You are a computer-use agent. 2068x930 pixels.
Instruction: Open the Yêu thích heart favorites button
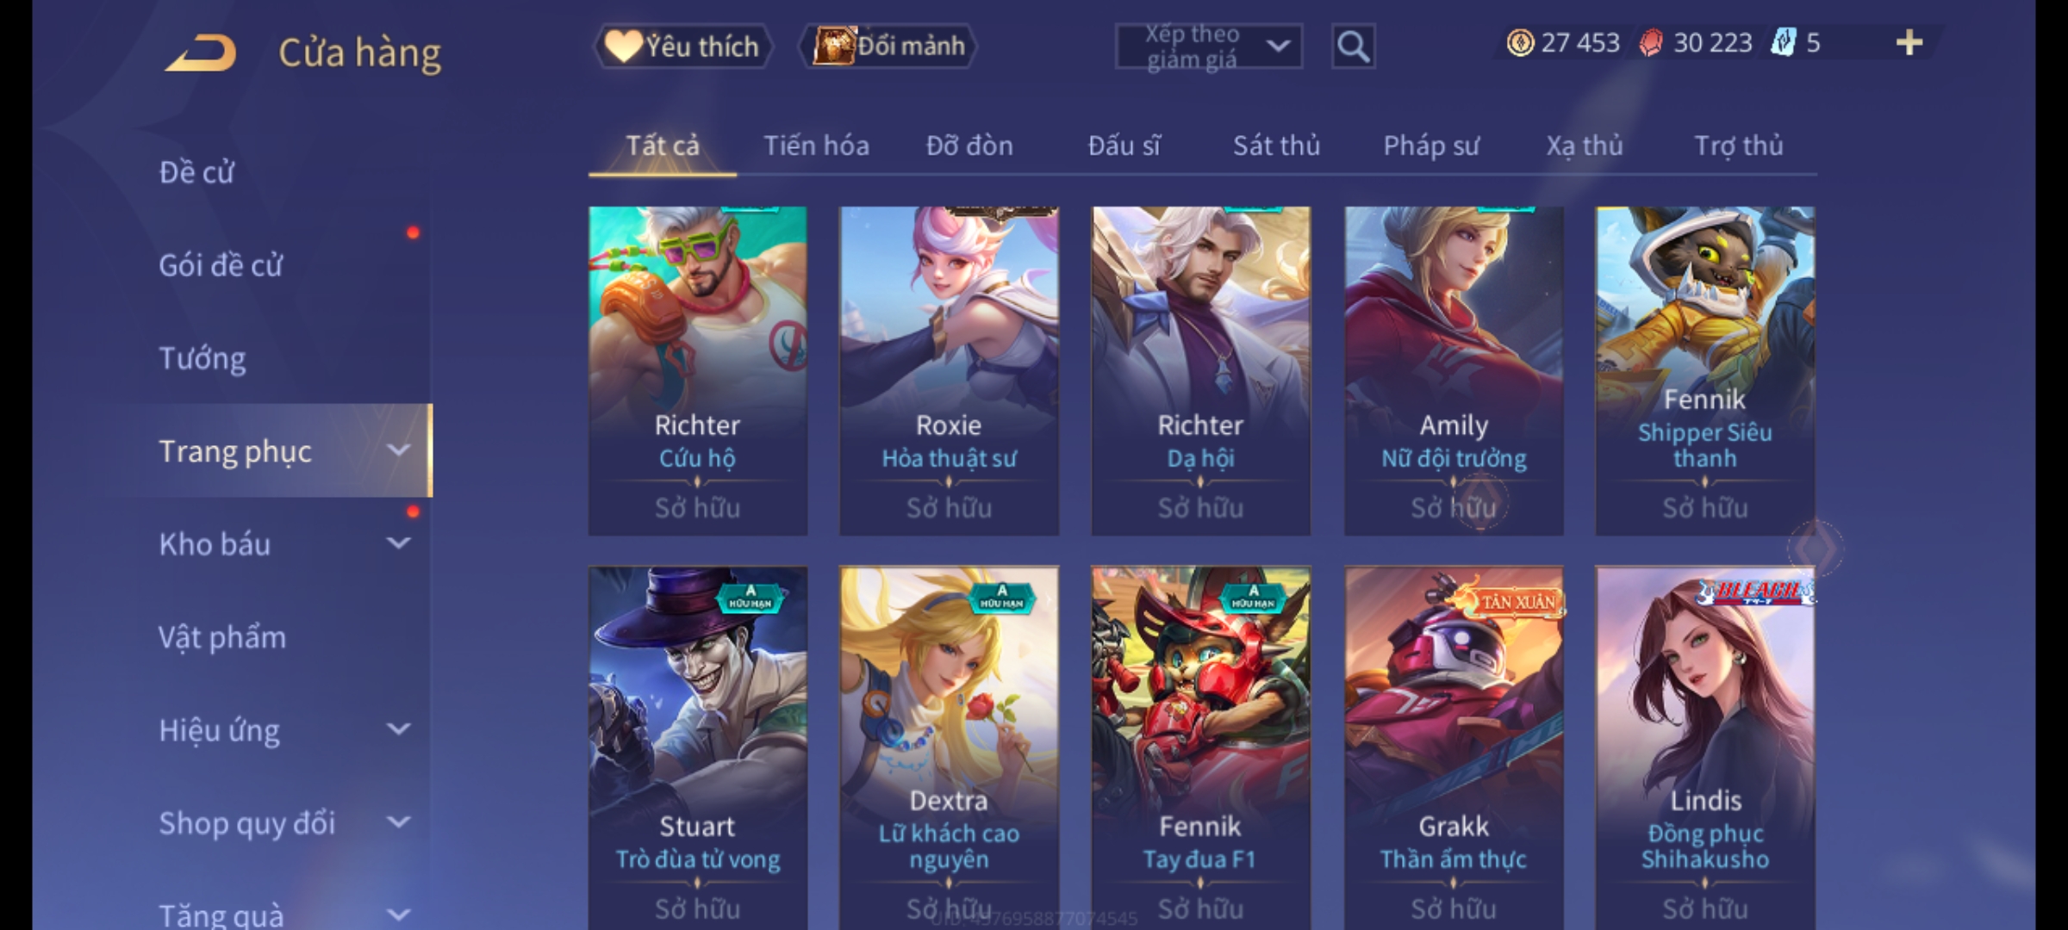pos(682,46)
